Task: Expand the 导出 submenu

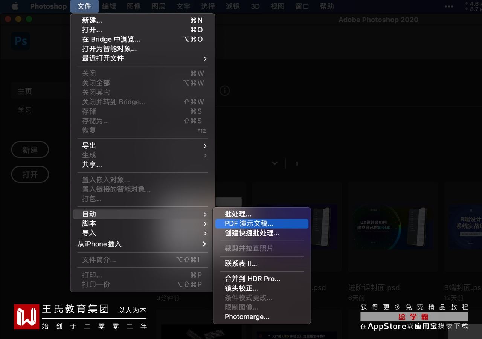Action: (143, 146)
